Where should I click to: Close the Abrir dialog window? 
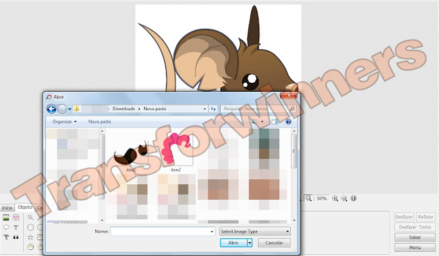pos(289,95)
